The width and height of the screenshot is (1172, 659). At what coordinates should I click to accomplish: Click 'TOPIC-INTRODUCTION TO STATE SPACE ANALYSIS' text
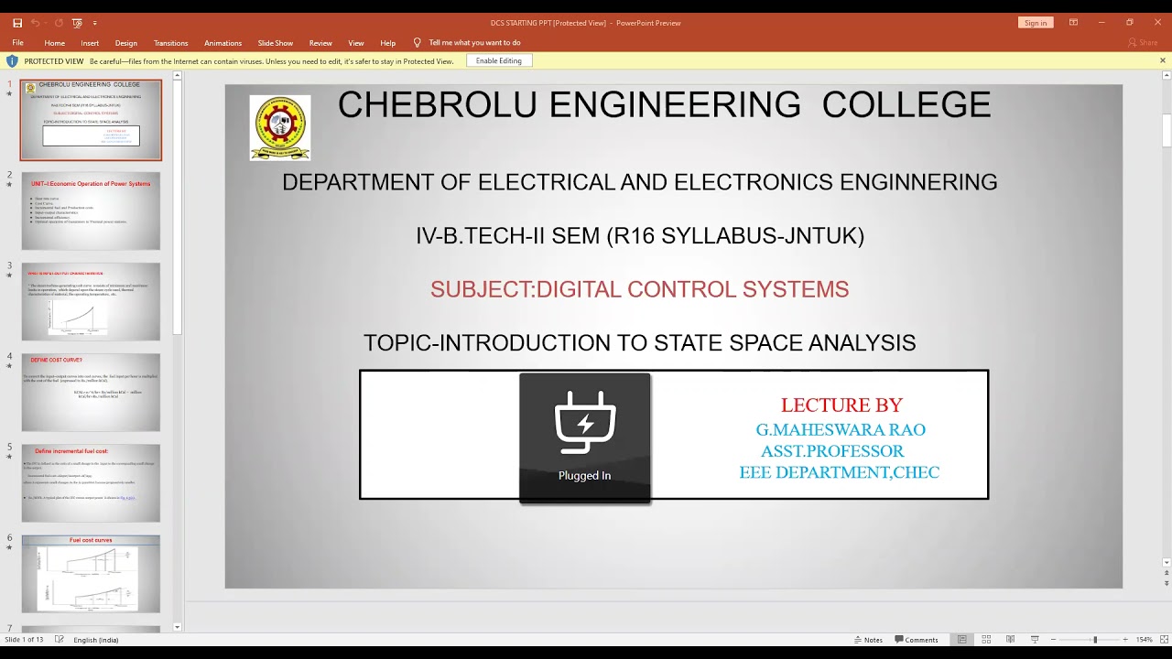pos(640,342)
